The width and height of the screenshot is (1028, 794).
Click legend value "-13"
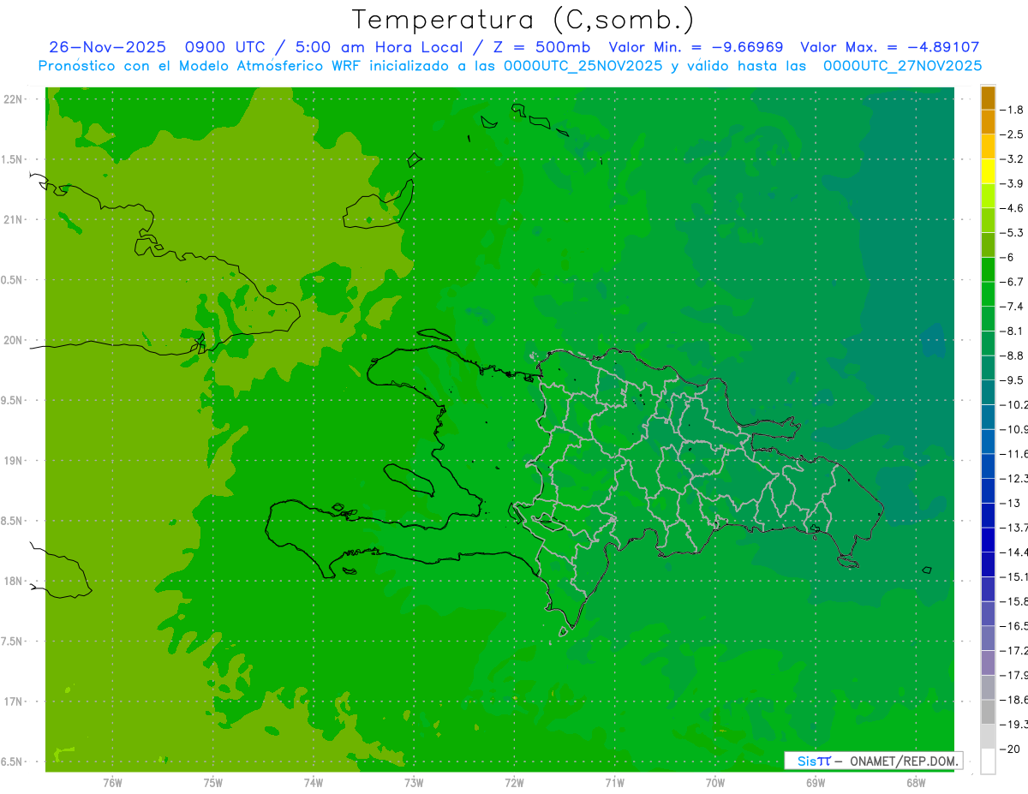(1009, 503)
